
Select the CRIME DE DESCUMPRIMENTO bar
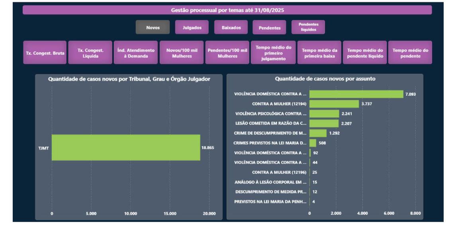pos(318,133)
